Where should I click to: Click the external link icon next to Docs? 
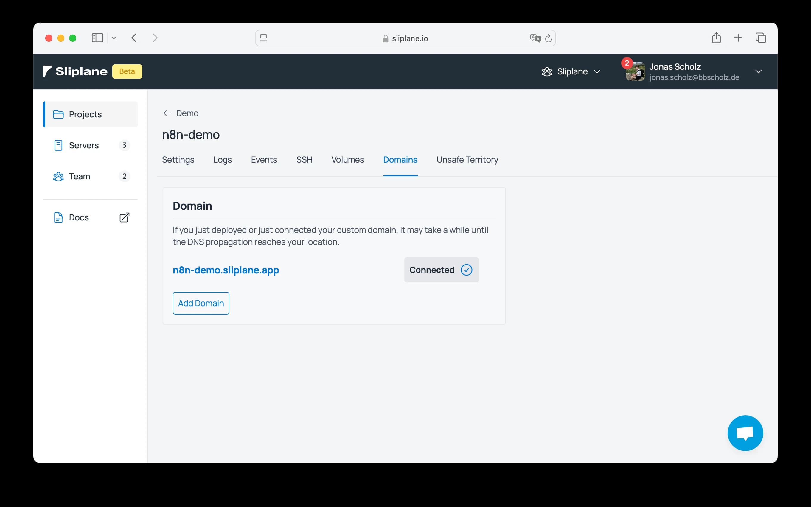point(125,218)
